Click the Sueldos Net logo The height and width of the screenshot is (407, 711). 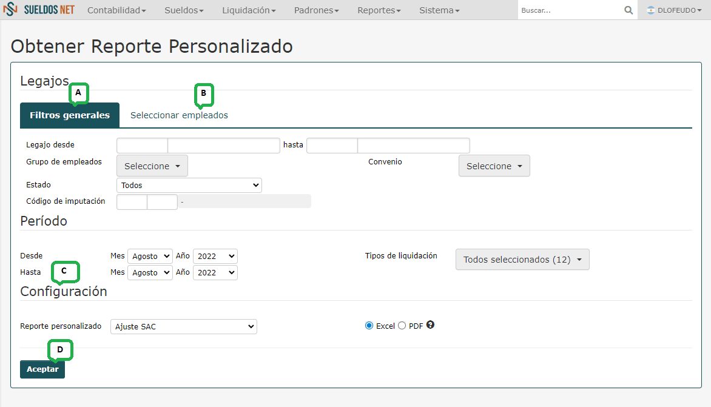tap(39, 10)
